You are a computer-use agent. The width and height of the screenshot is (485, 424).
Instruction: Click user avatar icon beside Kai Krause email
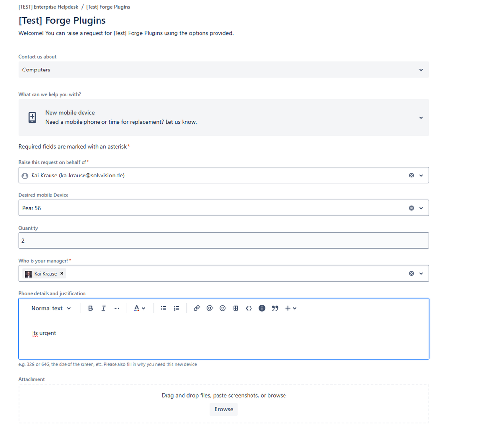pyautogui.click(x=25, y=176)
